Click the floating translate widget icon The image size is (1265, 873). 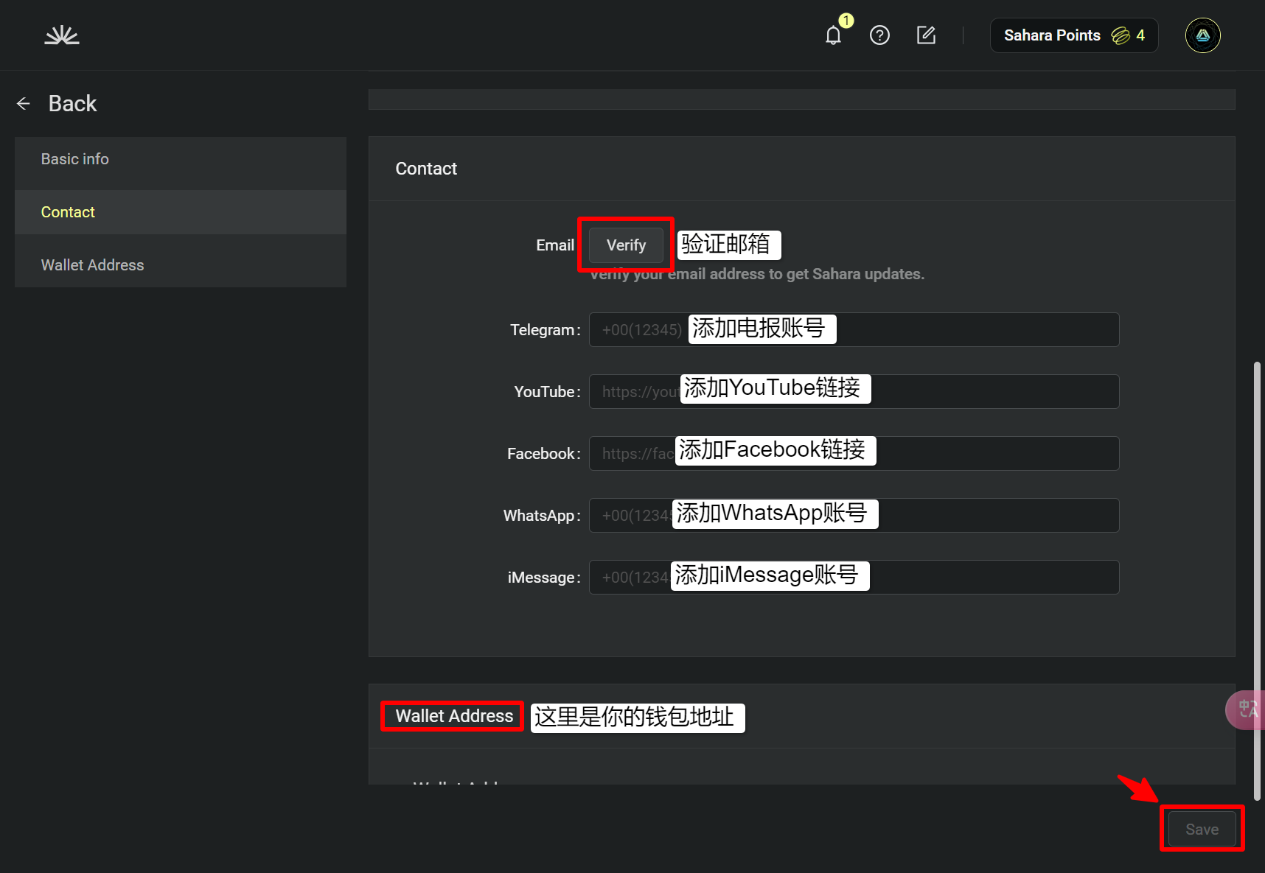[1247, 709]
